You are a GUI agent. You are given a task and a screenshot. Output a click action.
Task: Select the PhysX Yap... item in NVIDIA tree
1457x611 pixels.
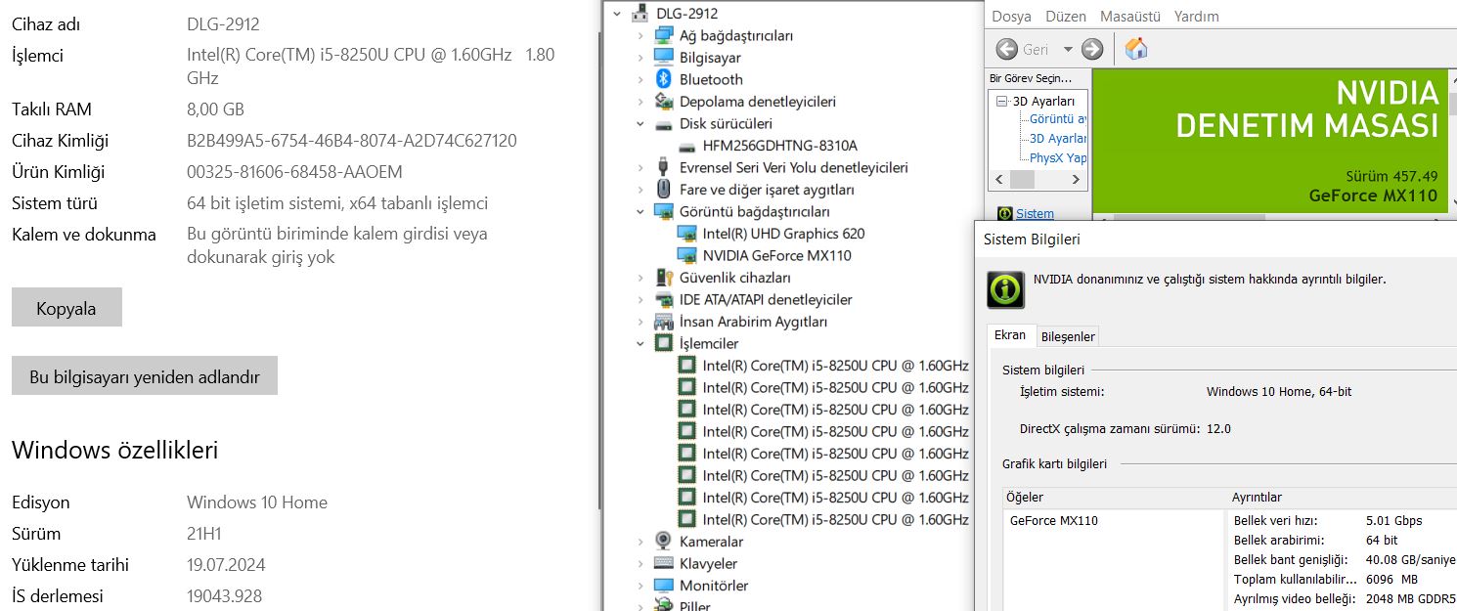1058,157
